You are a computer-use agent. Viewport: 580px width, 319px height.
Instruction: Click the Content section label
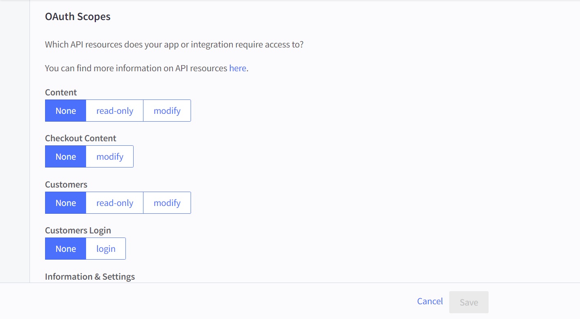coord(61,93)
